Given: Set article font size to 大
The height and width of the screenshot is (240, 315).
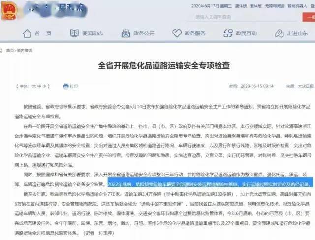Looking at the screenshot, I should pos(34,86).
